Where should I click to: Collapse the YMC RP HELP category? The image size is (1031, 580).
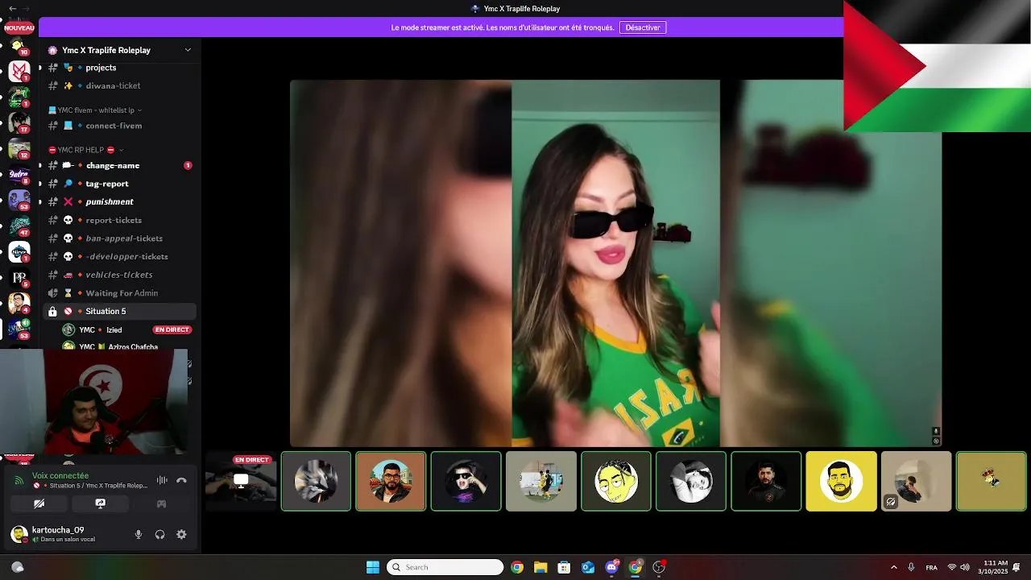pyautogui.click(x=86, y=150)
